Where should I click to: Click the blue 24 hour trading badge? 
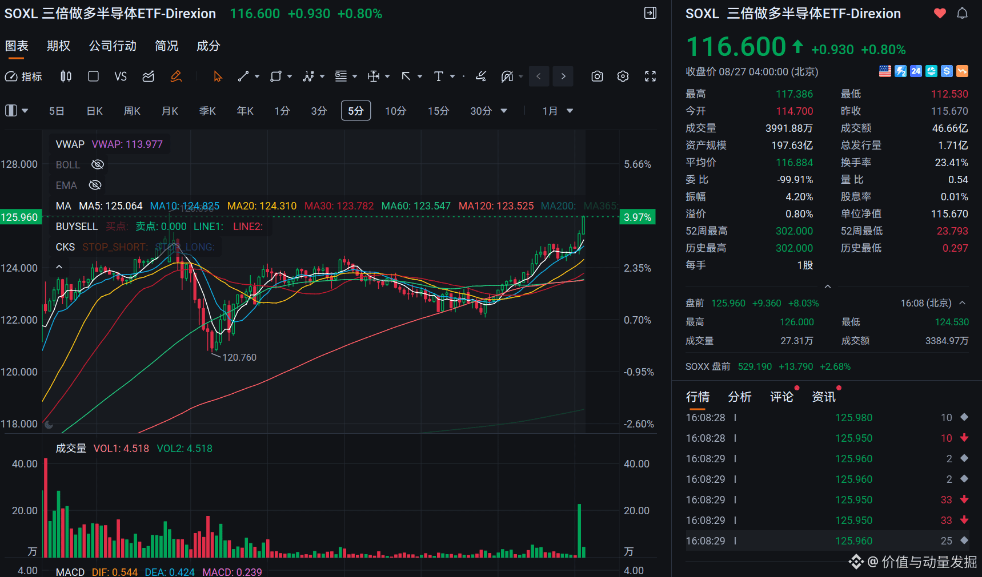[x=916, y=71]
